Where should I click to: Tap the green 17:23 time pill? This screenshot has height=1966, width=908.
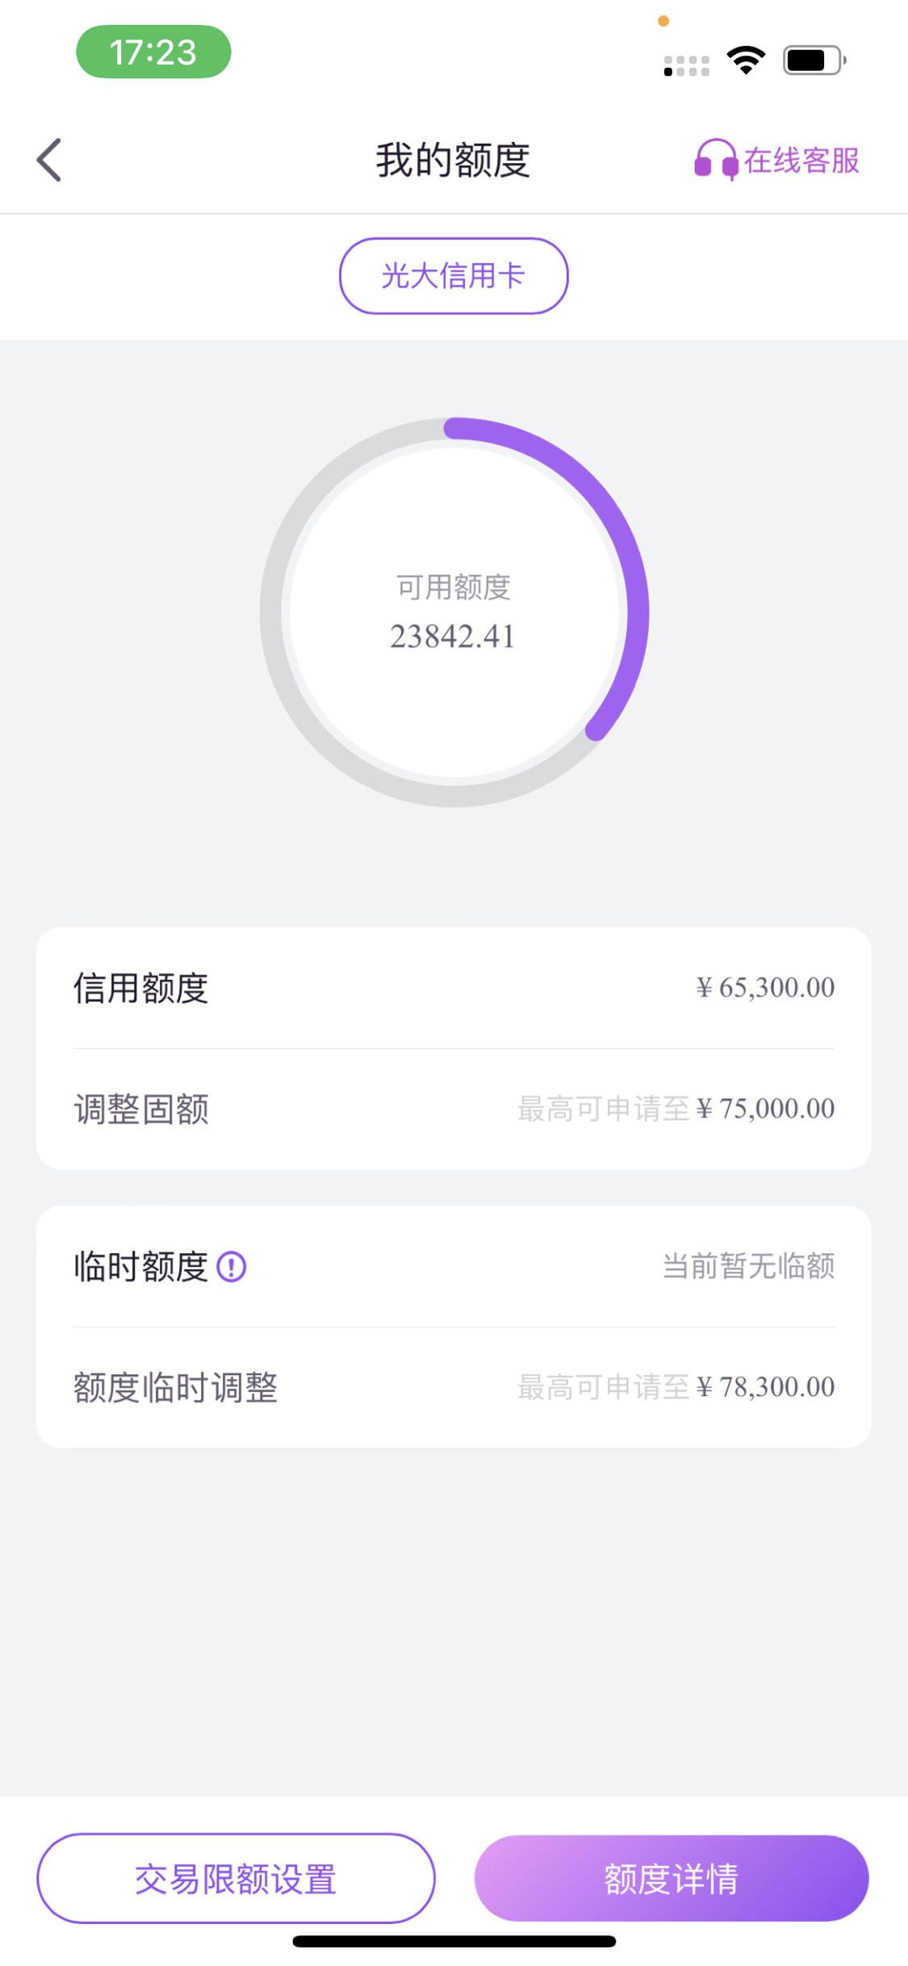point(153,52)
